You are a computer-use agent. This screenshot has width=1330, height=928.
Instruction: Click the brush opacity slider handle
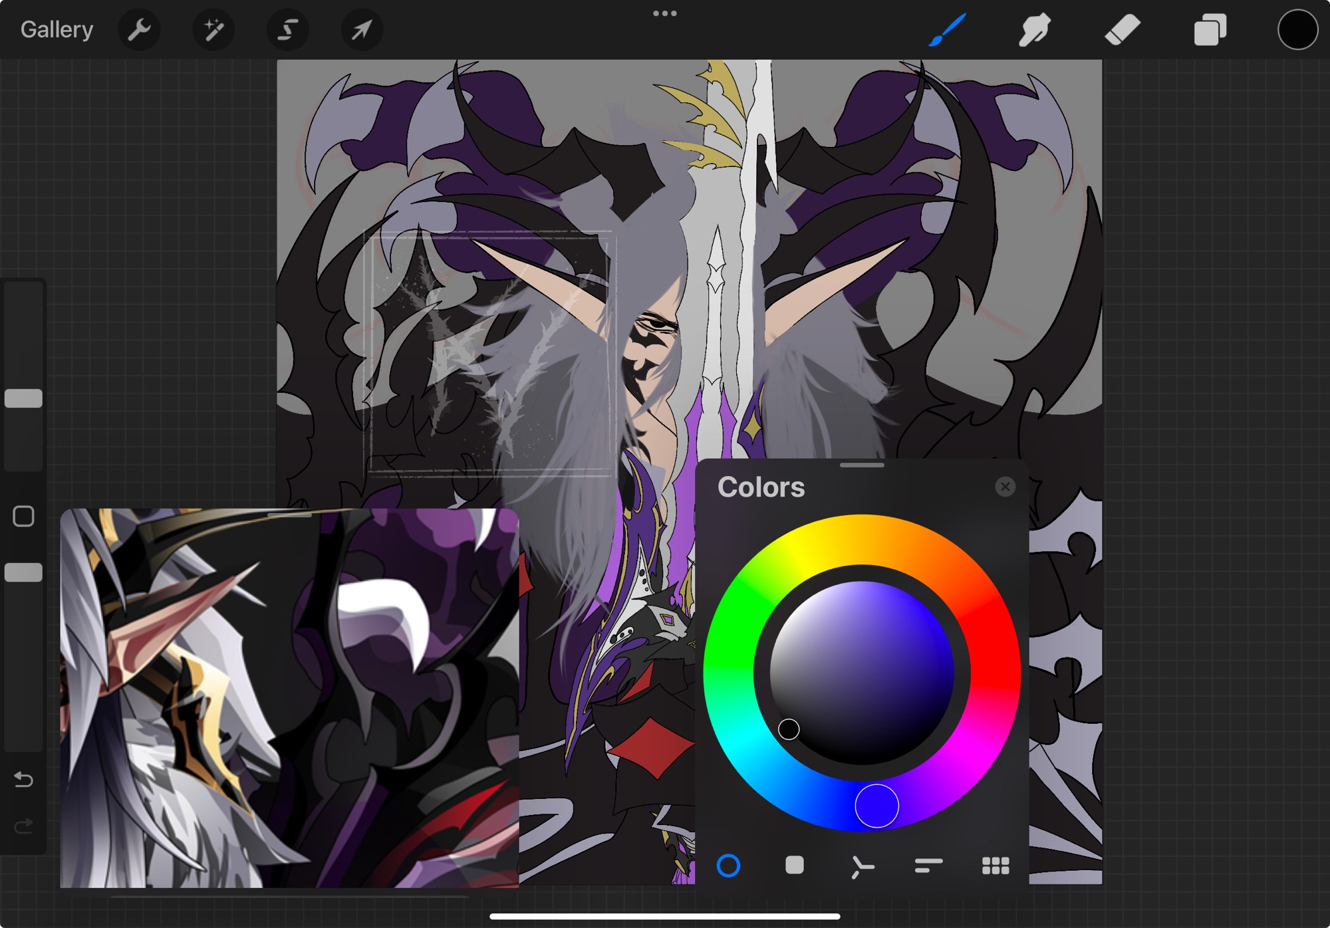23,572
